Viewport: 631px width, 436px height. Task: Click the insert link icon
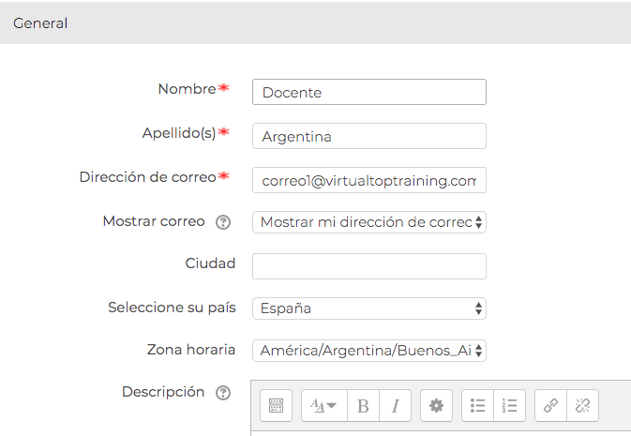pyautogui.click(x=551, y=405)
